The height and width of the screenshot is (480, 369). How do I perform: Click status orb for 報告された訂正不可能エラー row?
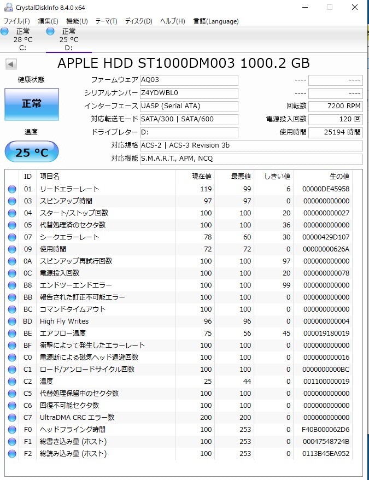click(12, 297)
